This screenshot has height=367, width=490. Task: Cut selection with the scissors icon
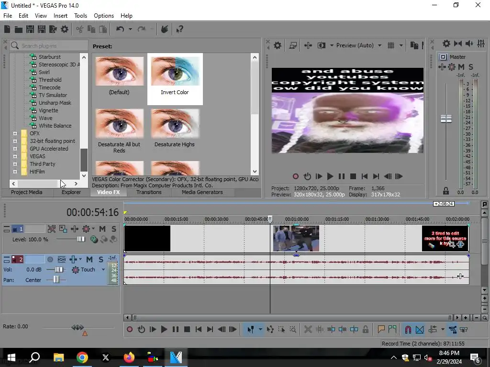pyautogui.click(x=80, y=29)
